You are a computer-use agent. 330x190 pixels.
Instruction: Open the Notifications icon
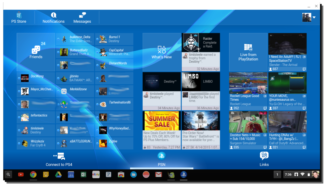(53, 18)
